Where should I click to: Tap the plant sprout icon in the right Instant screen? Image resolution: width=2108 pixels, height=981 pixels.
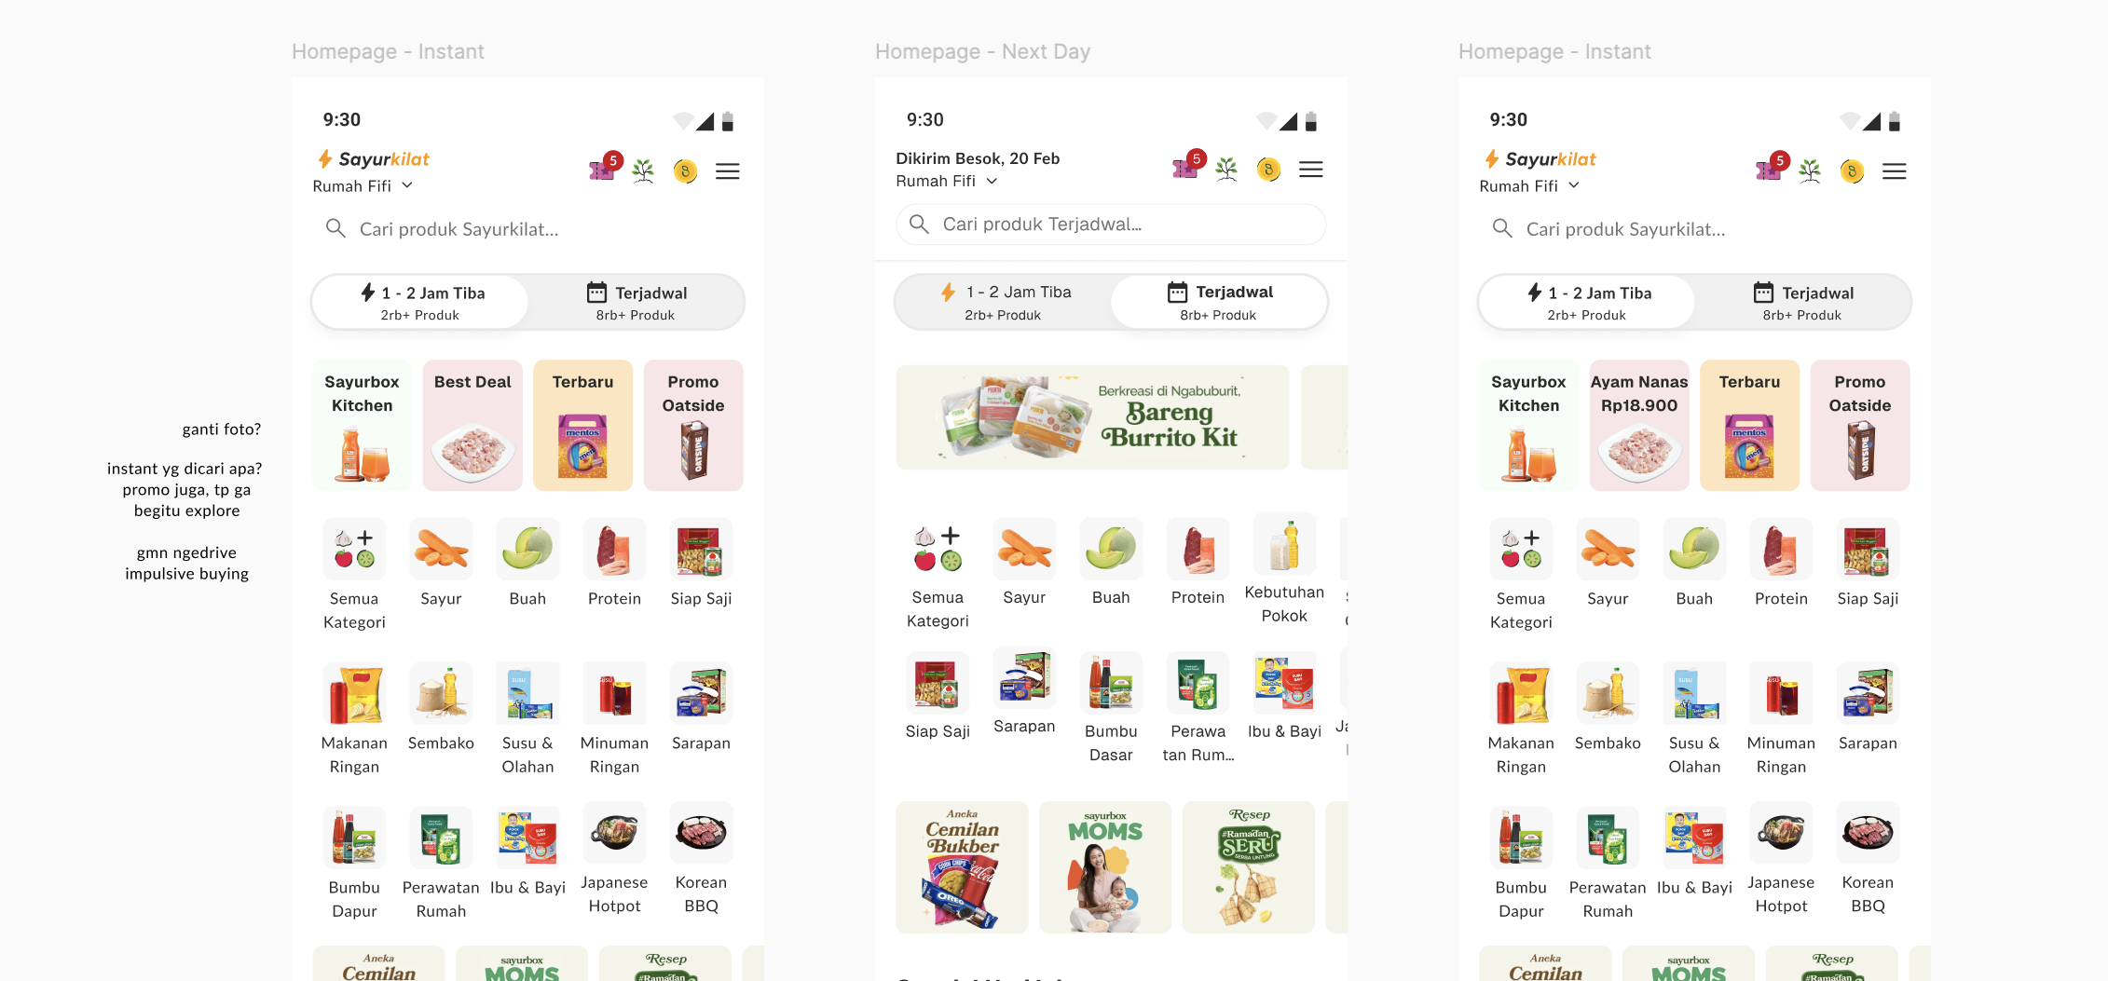[1809, 171]
